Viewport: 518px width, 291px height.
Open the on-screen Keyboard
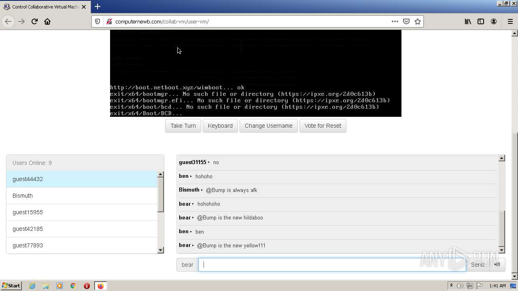[x=220, y=126]
